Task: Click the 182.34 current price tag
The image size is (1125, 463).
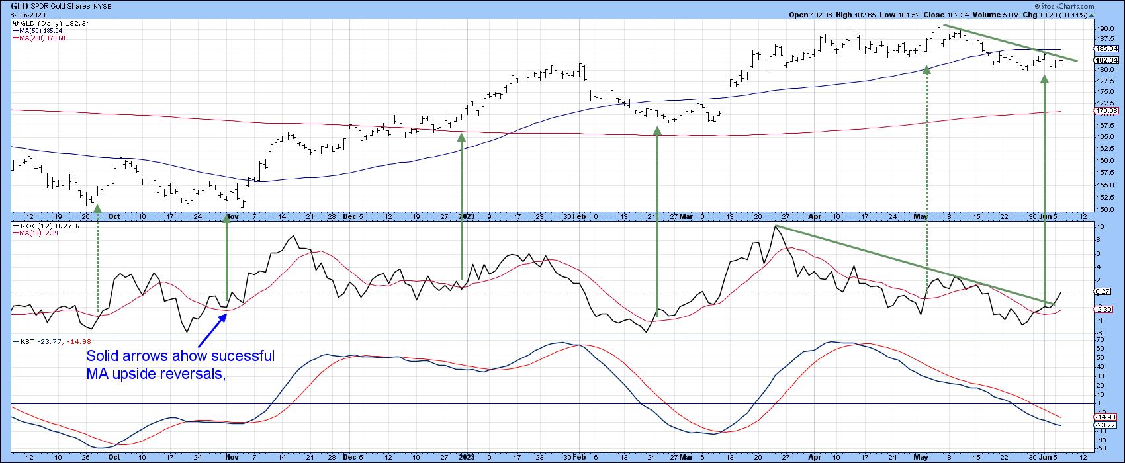Action: pyautogui.click(x=1107, y=60)
